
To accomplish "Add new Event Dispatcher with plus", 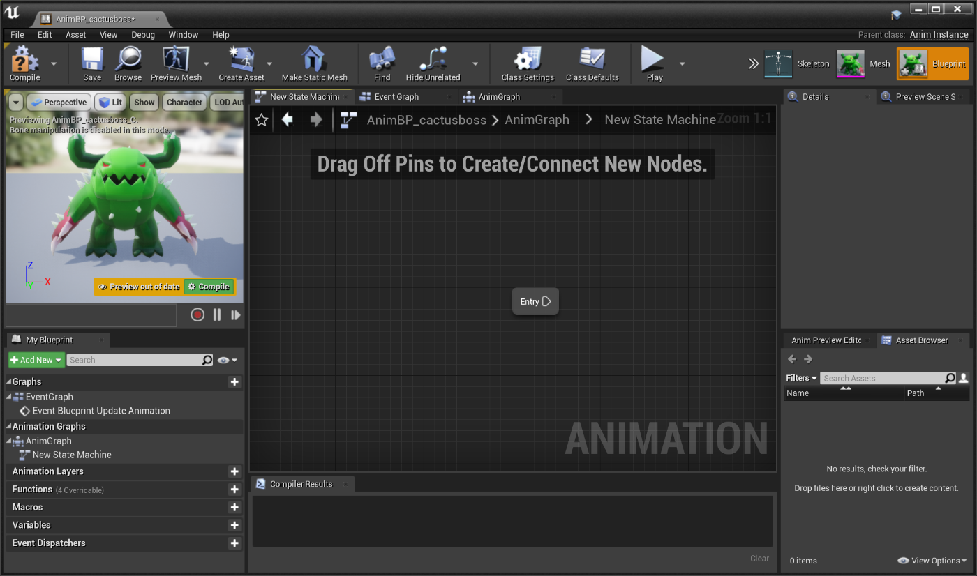I will click(234, 543).
